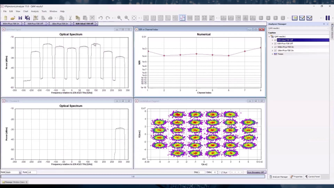Click the fit-to-window zoom icon

(x=134, y=18)
